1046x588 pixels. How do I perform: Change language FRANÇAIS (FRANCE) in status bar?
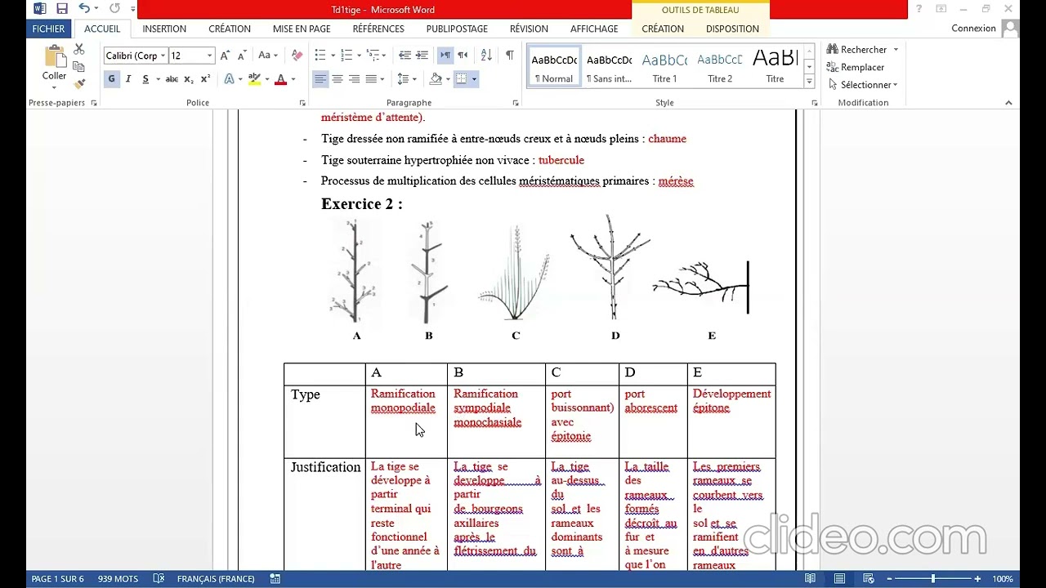pyautogui.click(x=216, y=579)
